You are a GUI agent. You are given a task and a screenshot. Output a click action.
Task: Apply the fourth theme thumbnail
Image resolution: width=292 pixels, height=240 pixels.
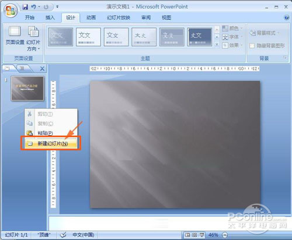tap(144, 37)
